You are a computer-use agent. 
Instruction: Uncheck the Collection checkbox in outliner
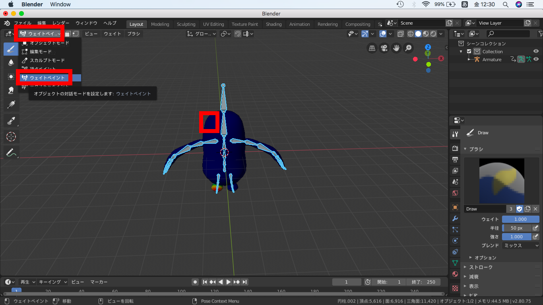pos(469,52)
